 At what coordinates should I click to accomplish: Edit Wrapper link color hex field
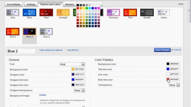pyautogui.click(x=80, y=85)
